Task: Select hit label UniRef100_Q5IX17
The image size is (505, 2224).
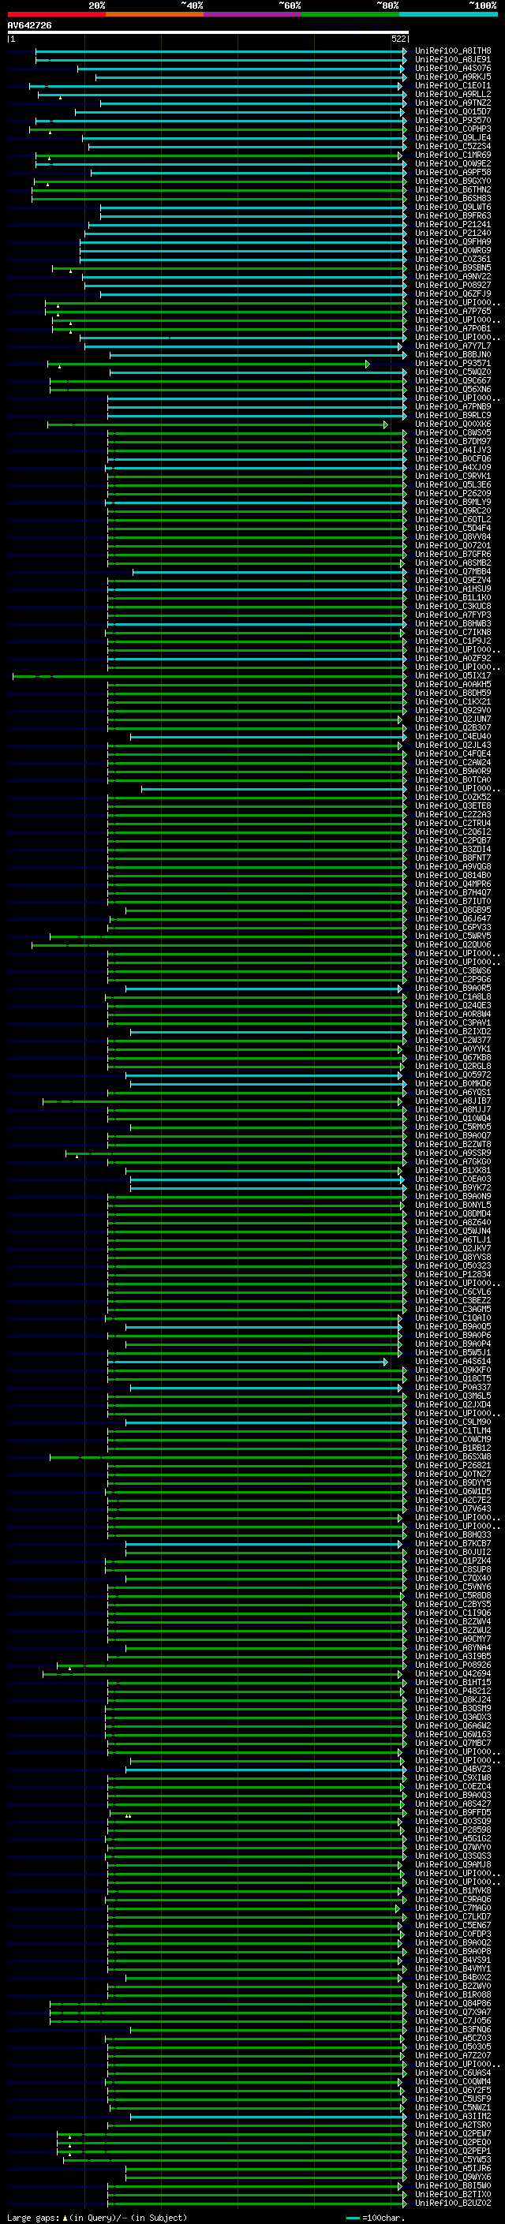Action: [x=453, y=676]
